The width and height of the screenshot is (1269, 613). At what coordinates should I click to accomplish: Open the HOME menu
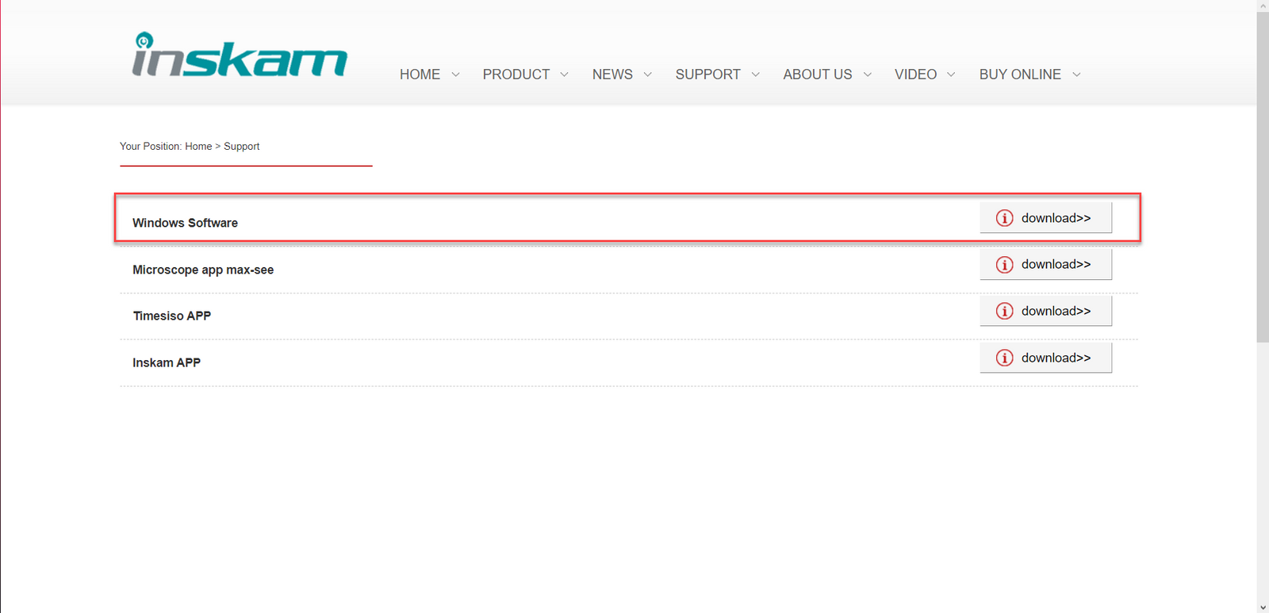pos(420,75)
